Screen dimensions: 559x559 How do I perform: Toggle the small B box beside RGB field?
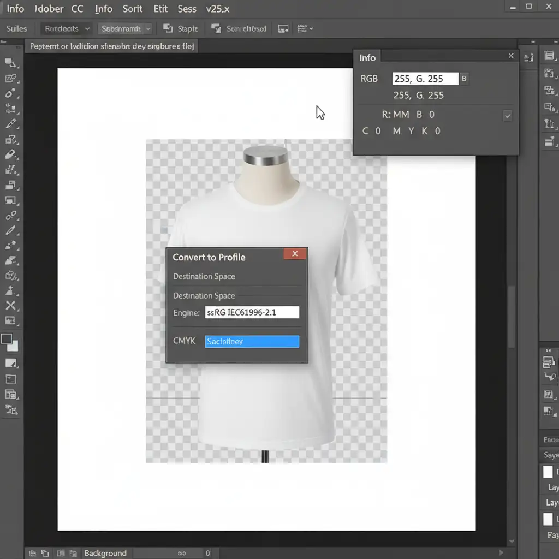pyautogui.click(x=464, y=79)
